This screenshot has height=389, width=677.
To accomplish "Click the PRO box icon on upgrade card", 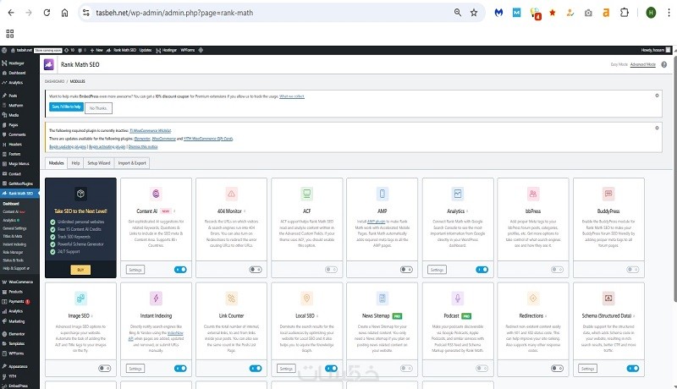I will [80, 194].
